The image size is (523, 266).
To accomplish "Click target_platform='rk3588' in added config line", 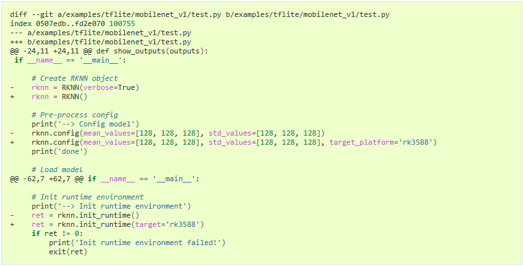I will coord(380,142).
